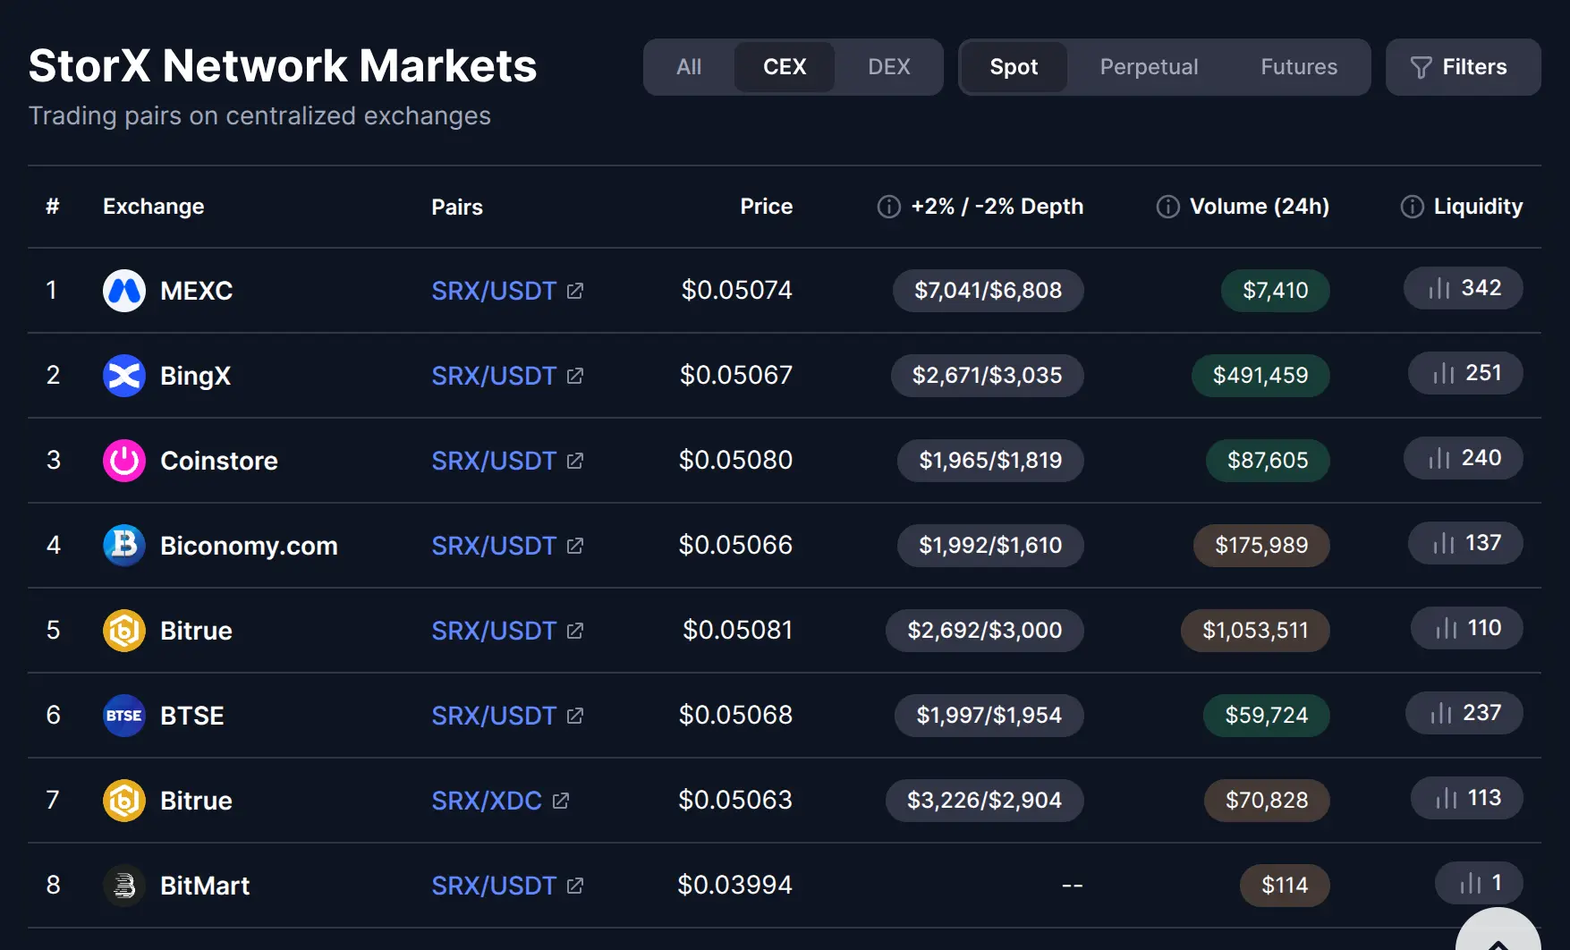This screenshot has height=950, width=1570.
Task: Switch to the Perpetual tab
Action: pos(1149,67)
